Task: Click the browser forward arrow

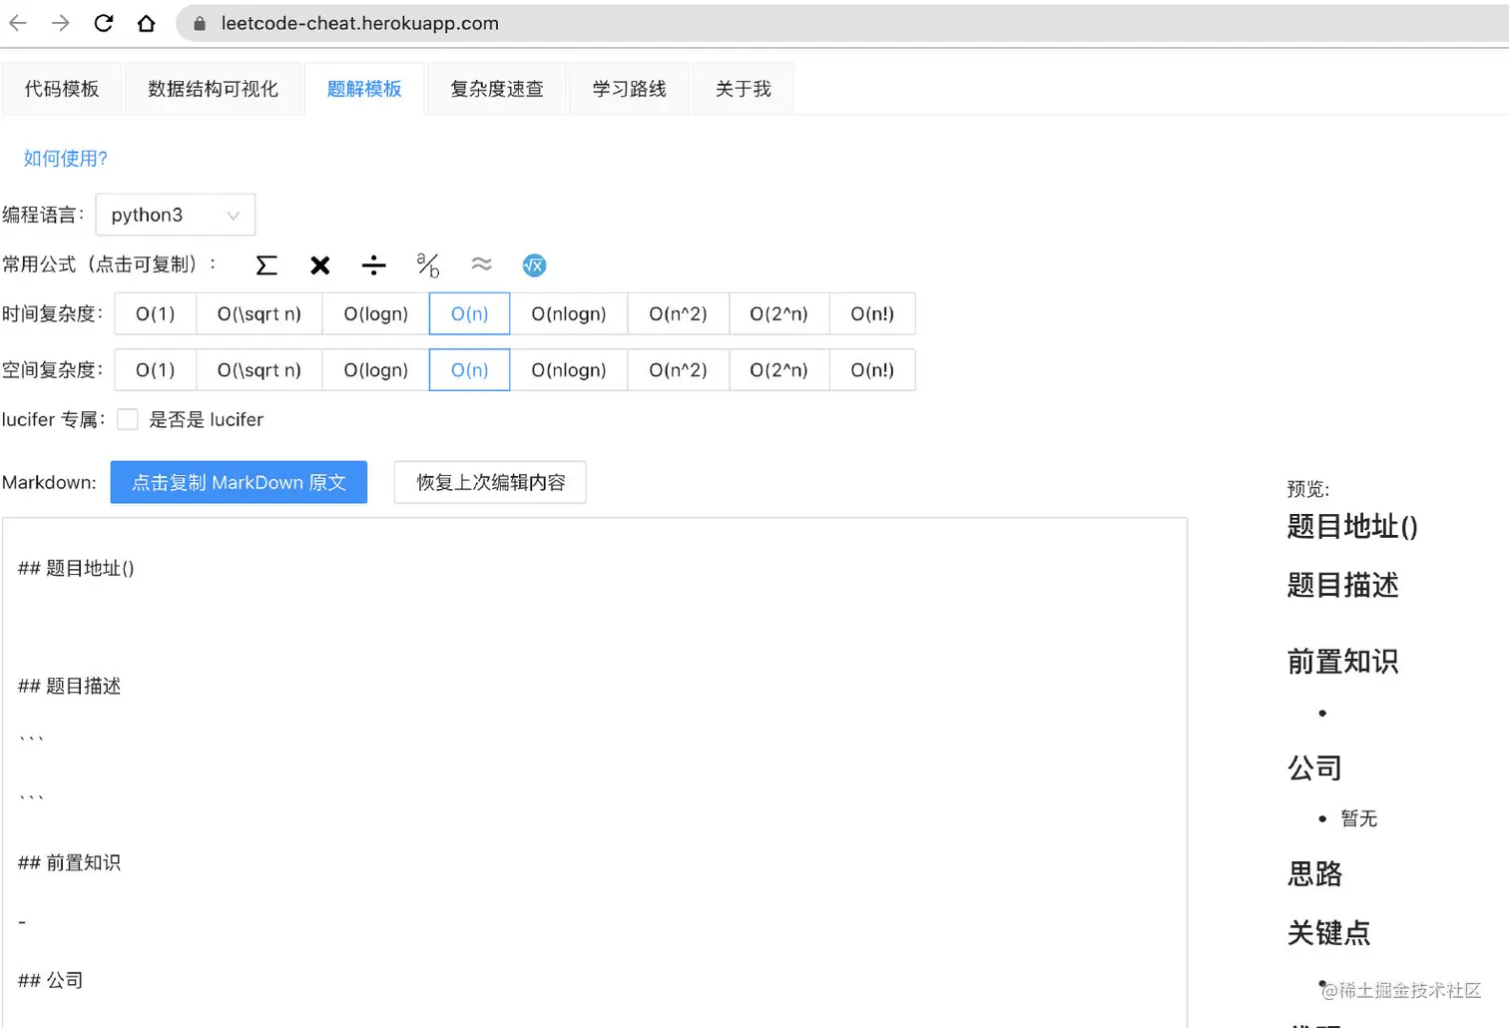Action: tap(61, 23)
